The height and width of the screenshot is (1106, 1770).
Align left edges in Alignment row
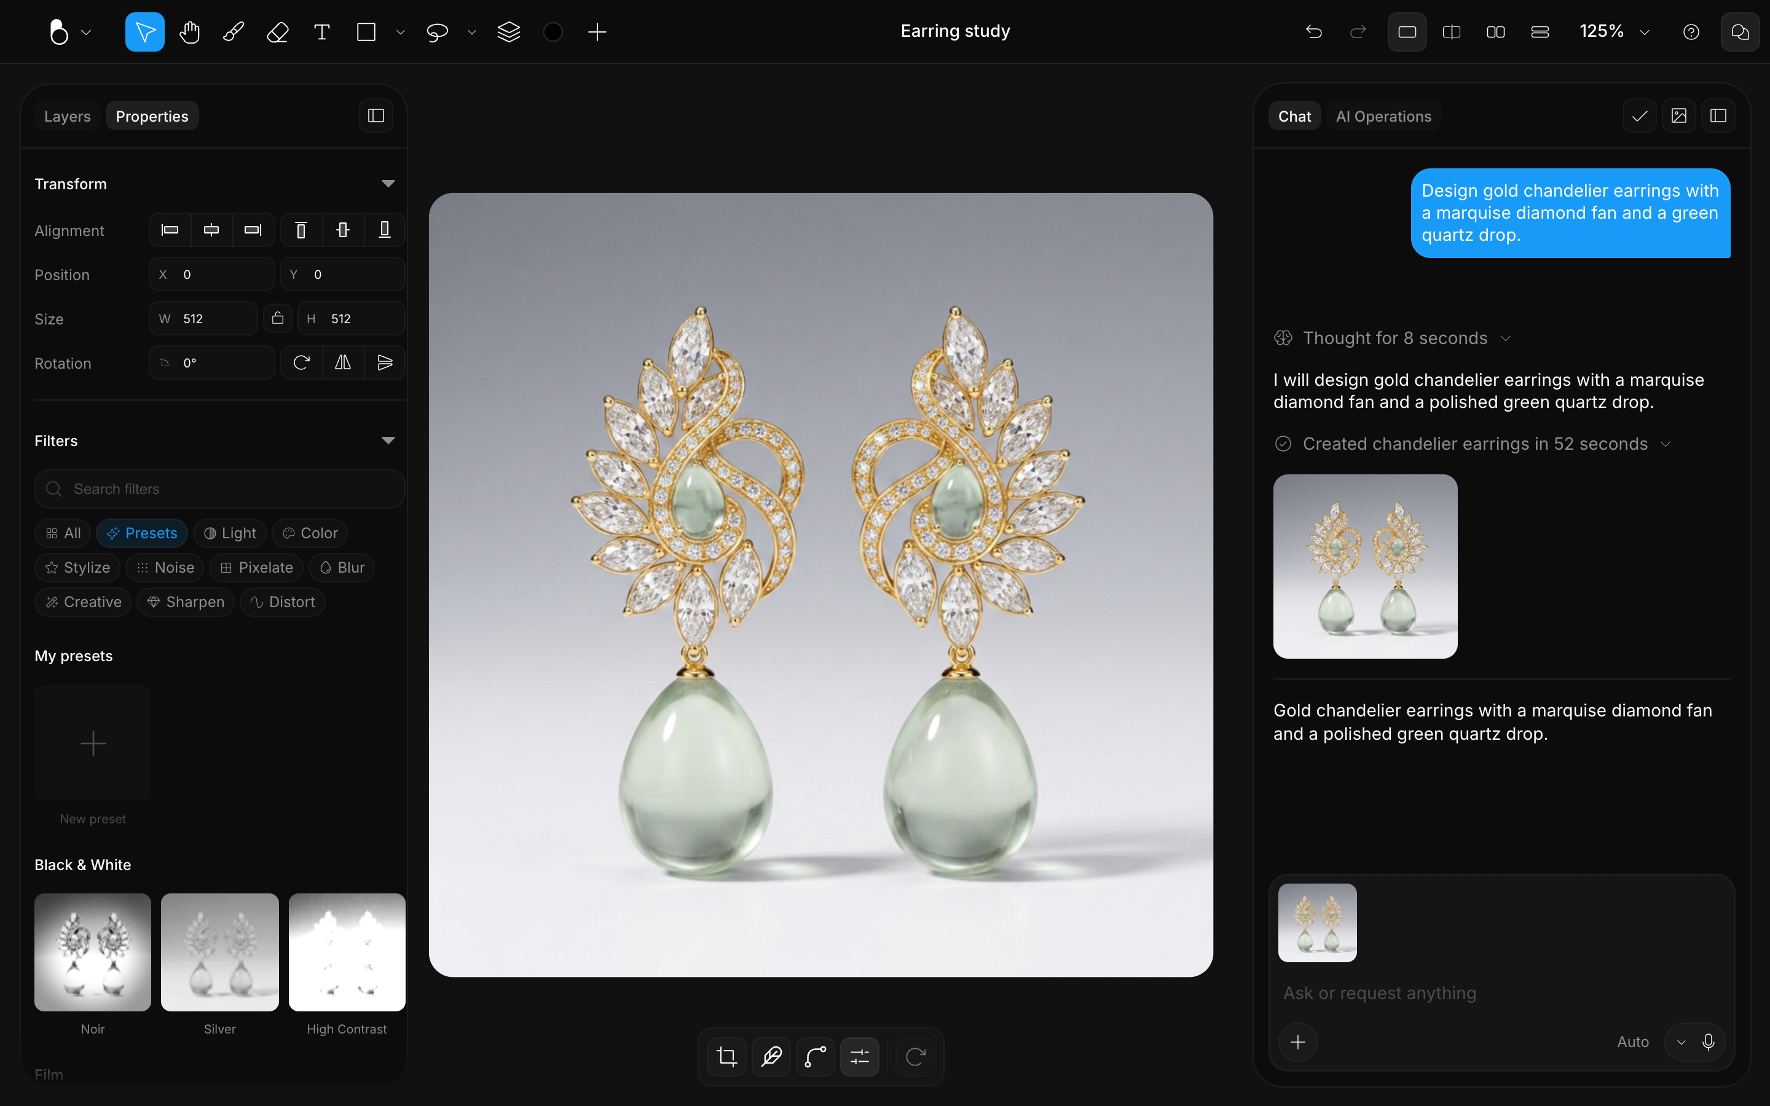(170, 230)
